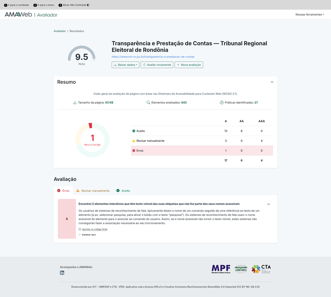Click the 9.5 Nota score gauge
This screenshot has height=297, width=331.
pyautogui.click(x=82, y=55)
